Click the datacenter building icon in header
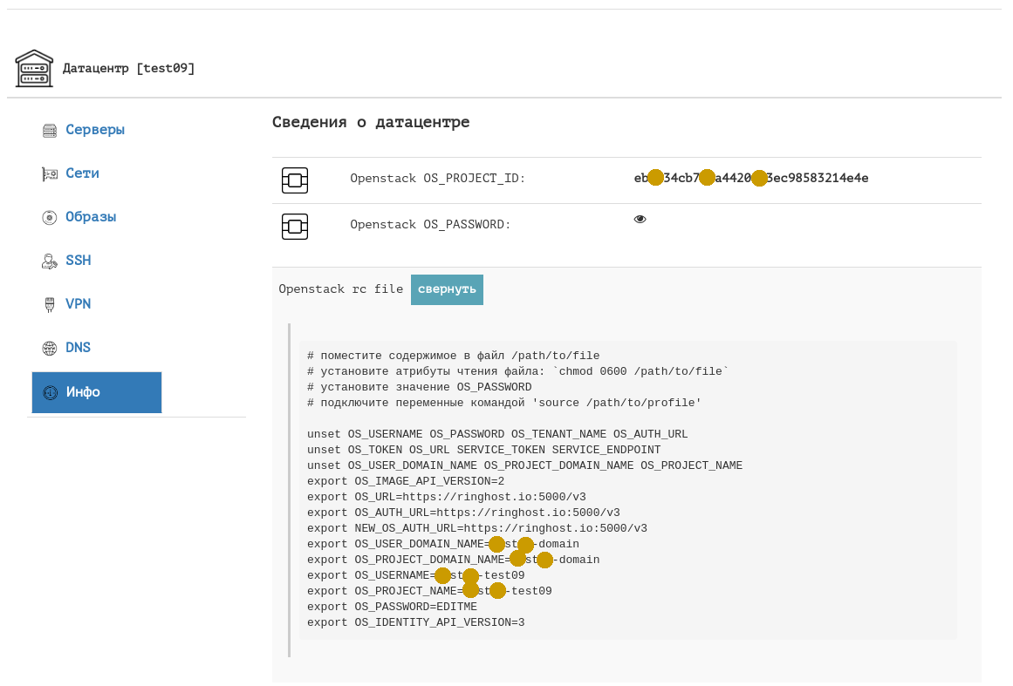This screenshot has height=686, width=1013. (x=34, y=68)
